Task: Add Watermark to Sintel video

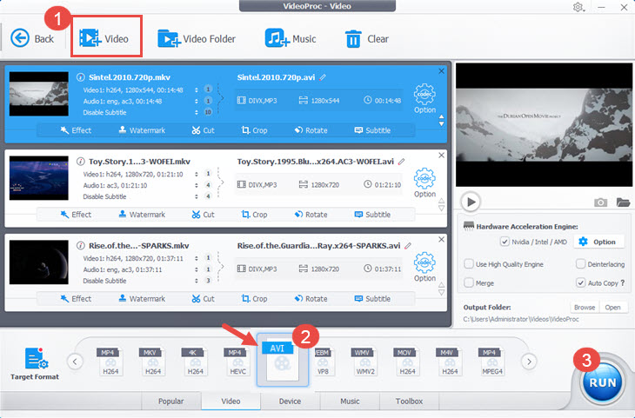Action: coord(142,130)
